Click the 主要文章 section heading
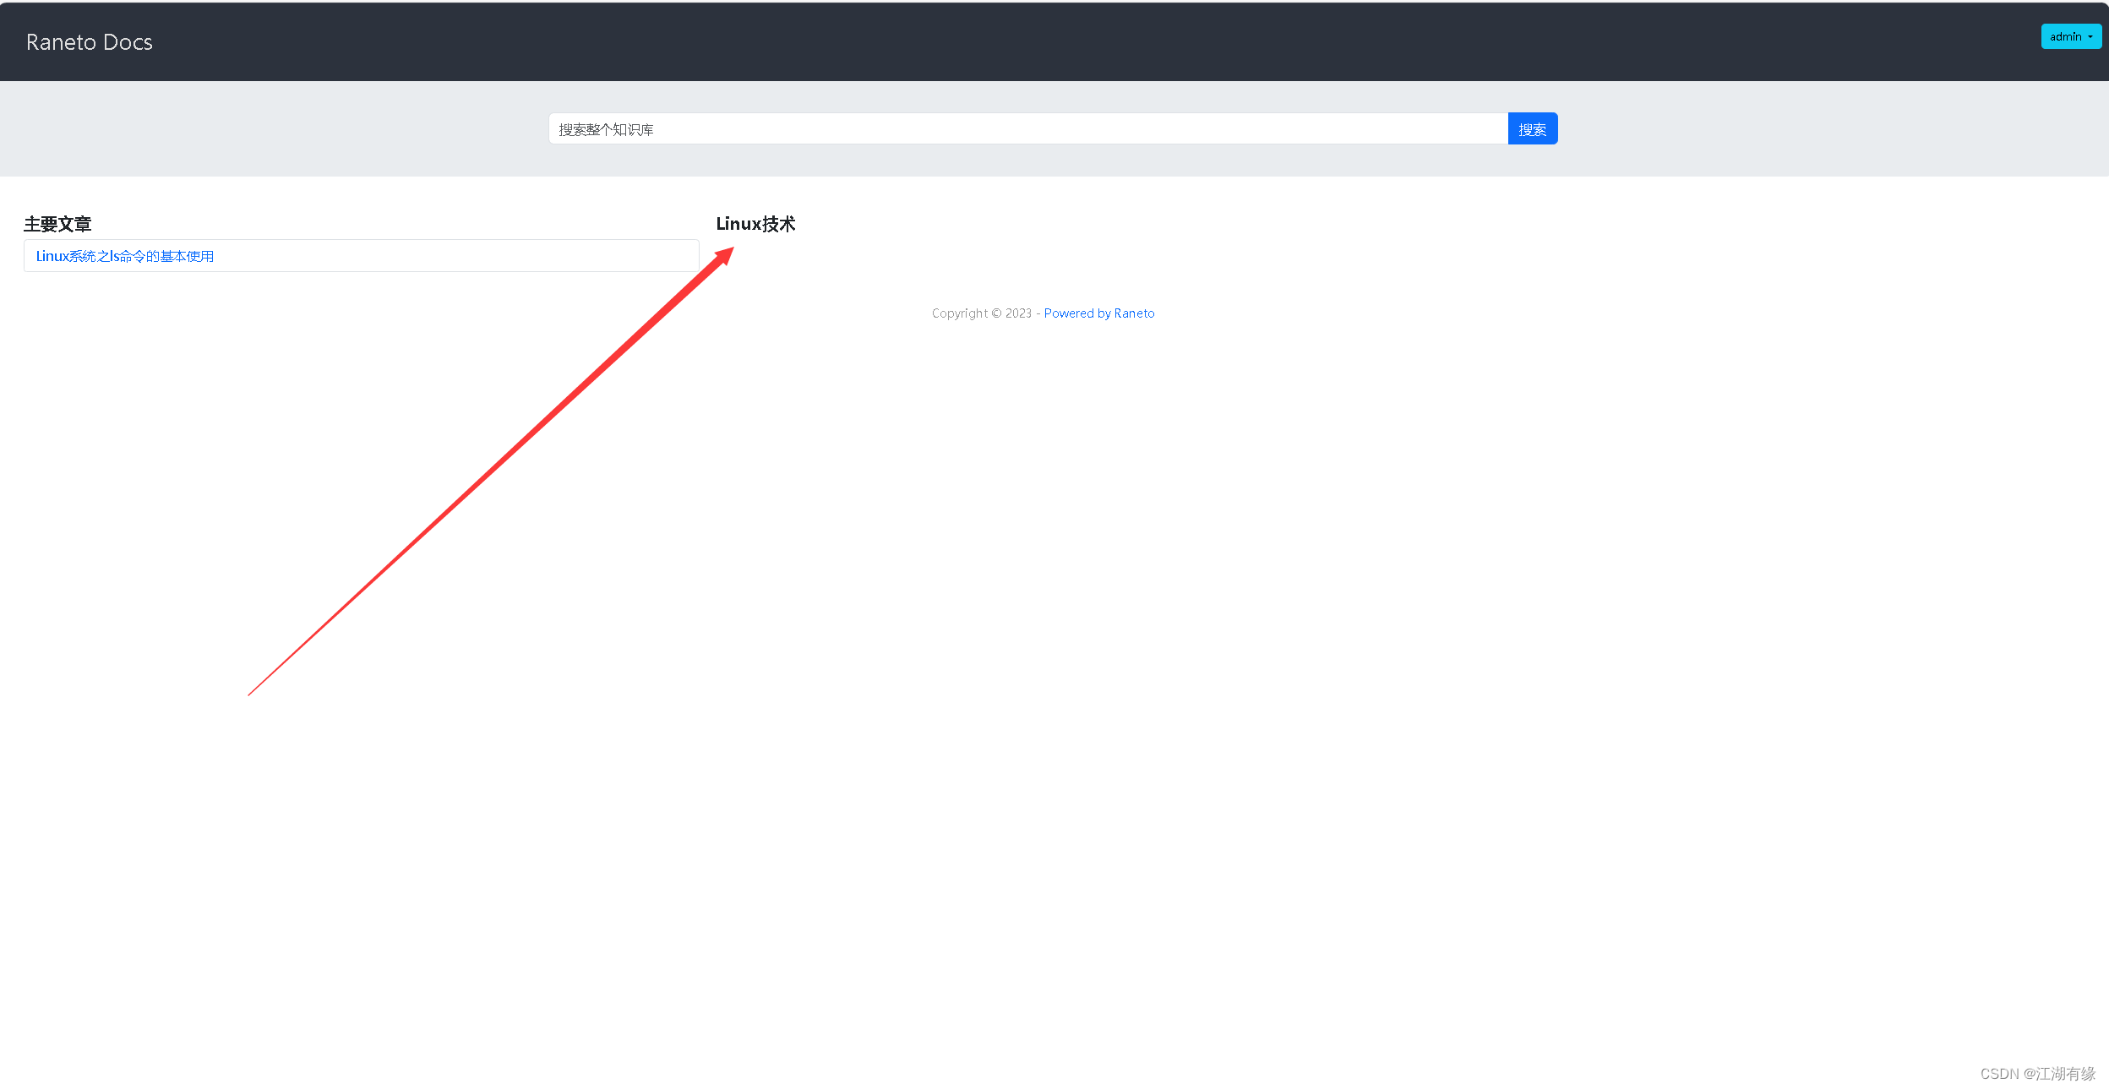The height and width of the screenshot is (1089, 2109). [x=58, y=224]
